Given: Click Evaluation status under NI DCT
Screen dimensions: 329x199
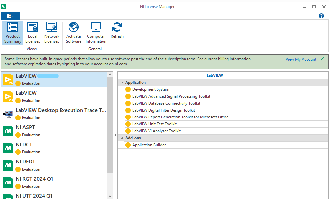Looking at the screenshot, I should [31, 152].
